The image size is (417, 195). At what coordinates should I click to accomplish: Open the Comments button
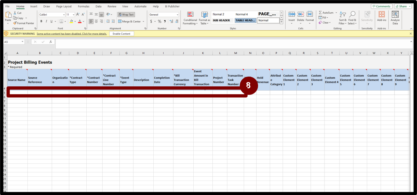point(382,6)
